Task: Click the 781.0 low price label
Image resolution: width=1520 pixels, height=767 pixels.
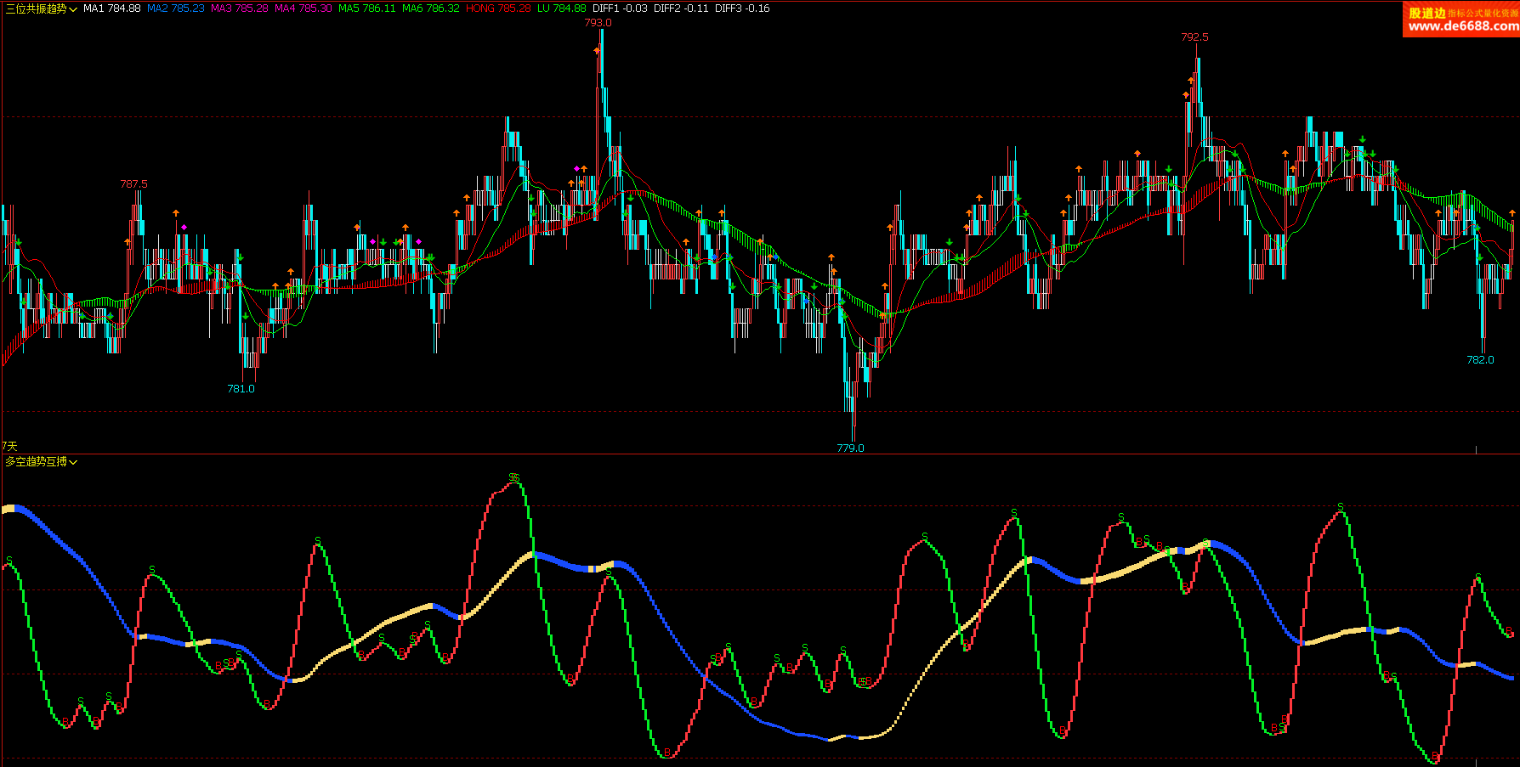Action: 241,388
